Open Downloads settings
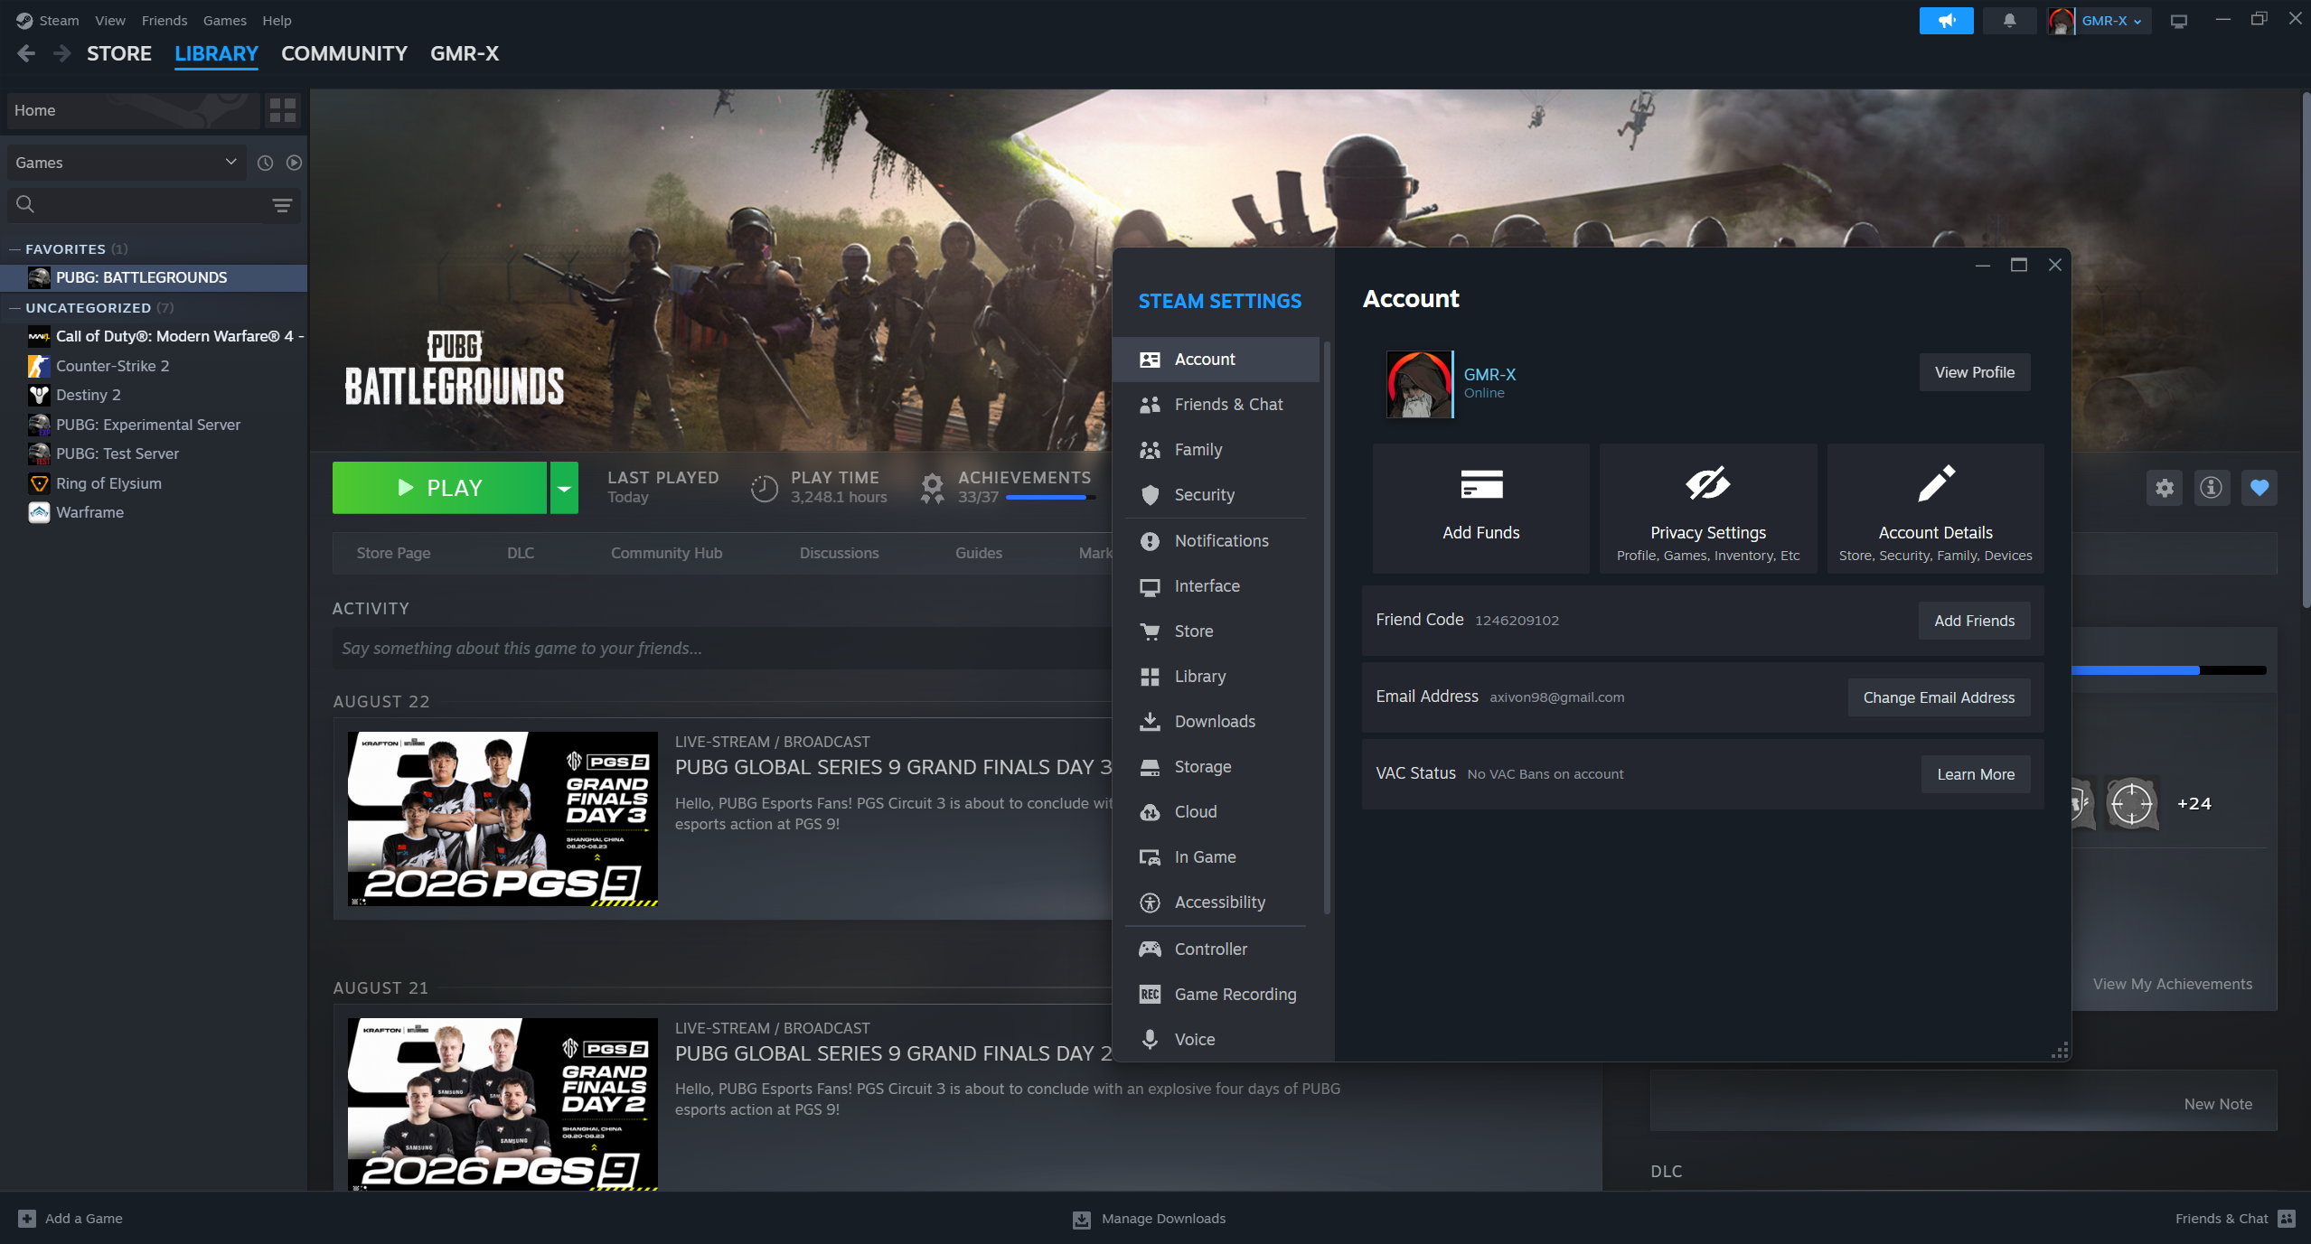The image size is (2311, 1244). 1217,722
